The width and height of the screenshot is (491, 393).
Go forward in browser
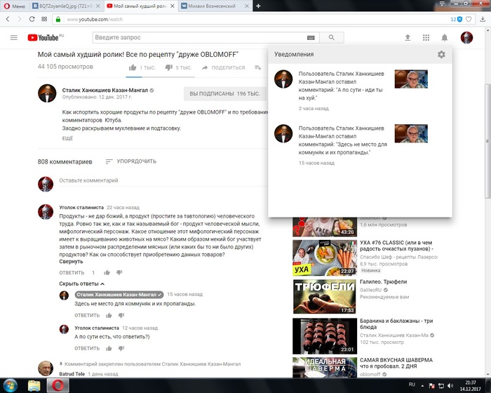[20, 19]
